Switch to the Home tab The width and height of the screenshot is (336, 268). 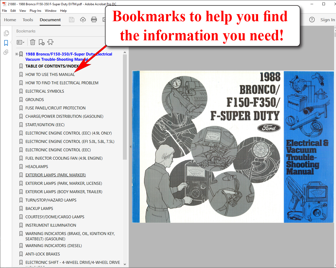click(10, 20)
